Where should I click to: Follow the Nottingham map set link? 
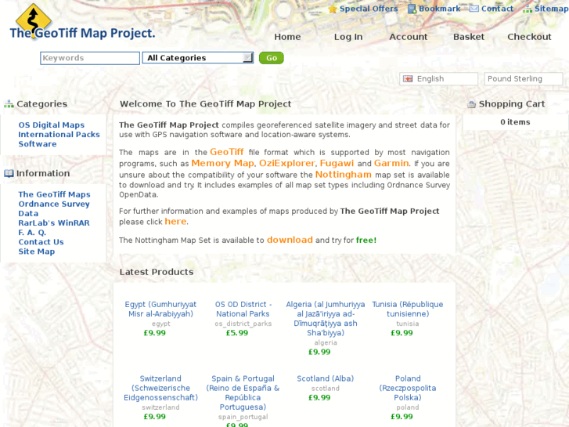pos(344,175)
